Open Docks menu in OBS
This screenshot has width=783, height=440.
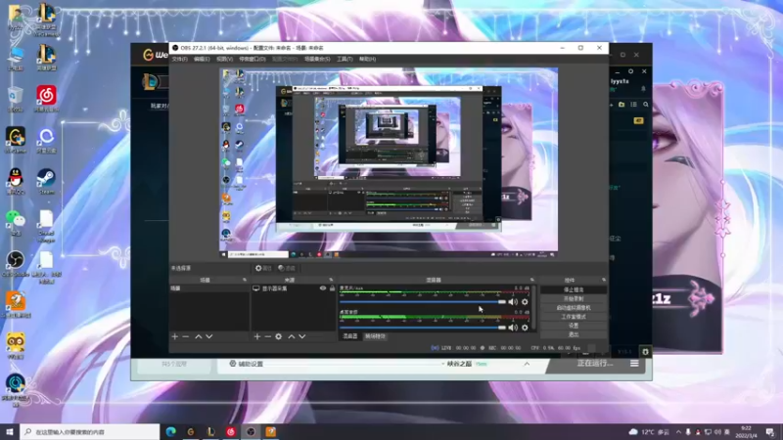click(x=253, y=59)
